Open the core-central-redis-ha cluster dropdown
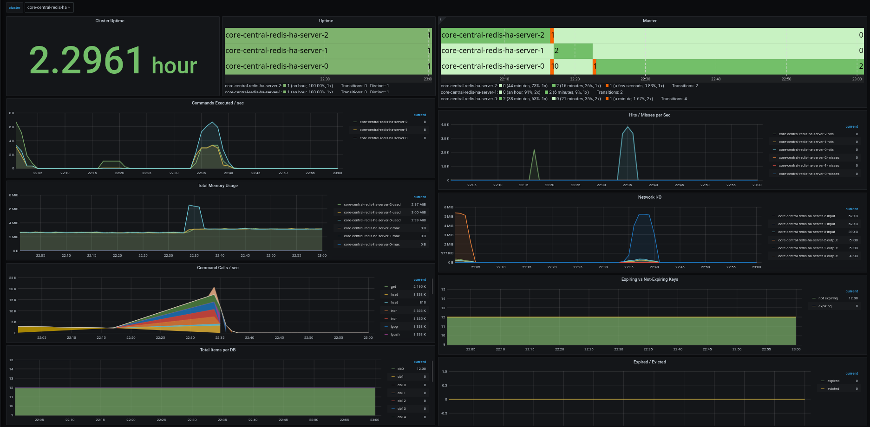The width and height of the screenshot is (870, 427). coord(49,7)
